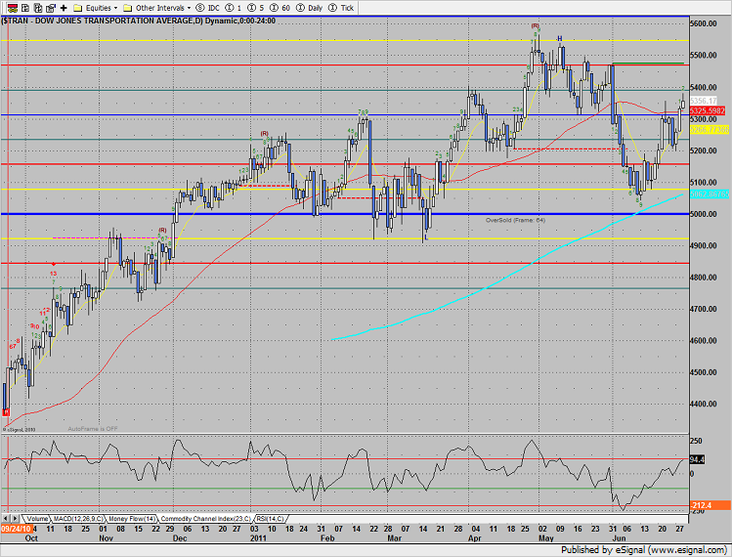Click the yellow 5266.77366 average label

coord(710,130)
